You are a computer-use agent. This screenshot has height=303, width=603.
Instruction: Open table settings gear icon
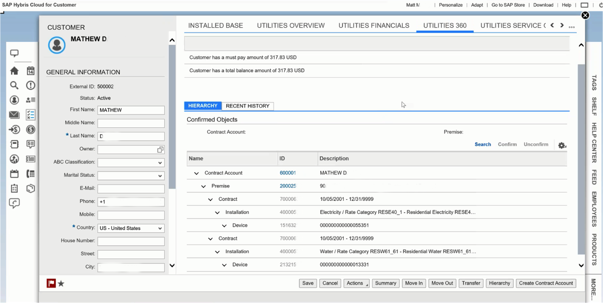[x=562, y=145]
